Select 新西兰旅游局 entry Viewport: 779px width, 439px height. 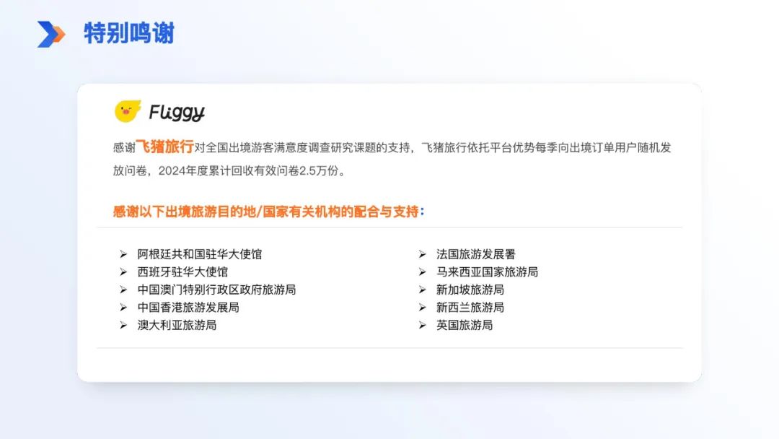(x=470, y=308)
